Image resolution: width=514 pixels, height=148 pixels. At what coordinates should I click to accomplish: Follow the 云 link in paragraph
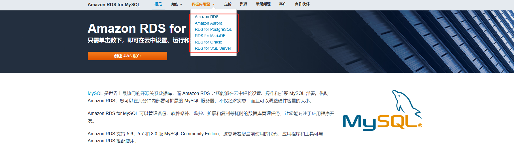coord(236,93)
